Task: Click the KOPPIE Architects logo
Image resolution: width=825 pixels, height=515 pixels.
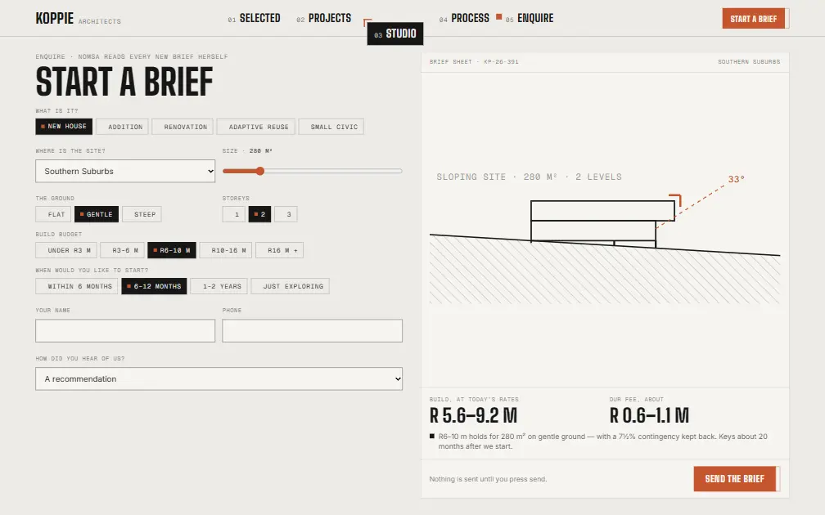Action: tap(78, 18)
